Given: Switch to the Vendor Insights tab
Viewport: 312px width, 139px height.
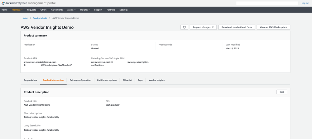Looking at the screenshot, I should pos(157,80).
